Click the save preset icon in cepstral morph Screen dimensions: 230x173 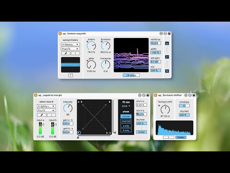click(x=148, y=95)
